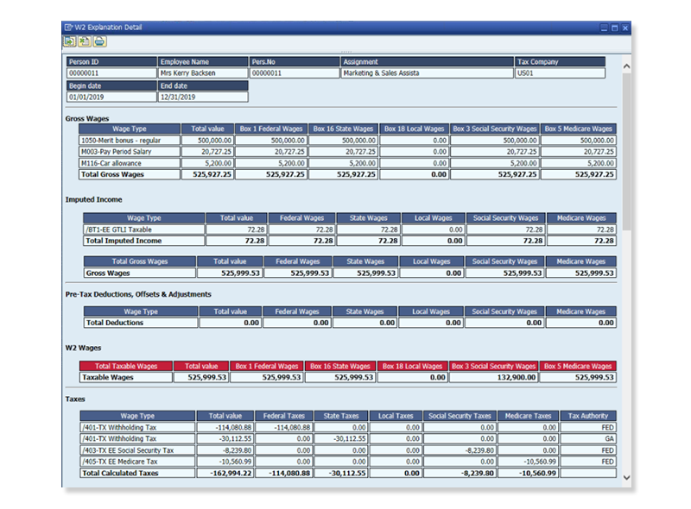Open the print dialog icon
The image size is (691, 509).
[98, 40]
